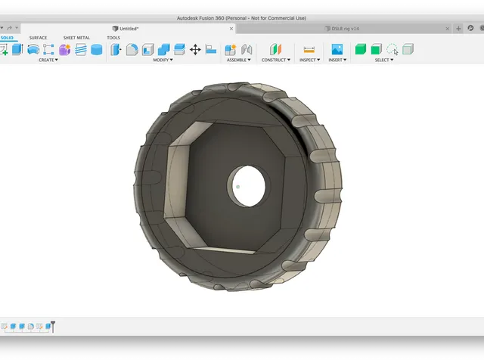Select the Joint tool
The height and width of the screenshot is (363, 484).
247,49
